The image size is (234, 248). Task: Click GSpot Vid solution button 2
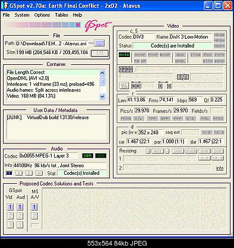click(10, 216)
